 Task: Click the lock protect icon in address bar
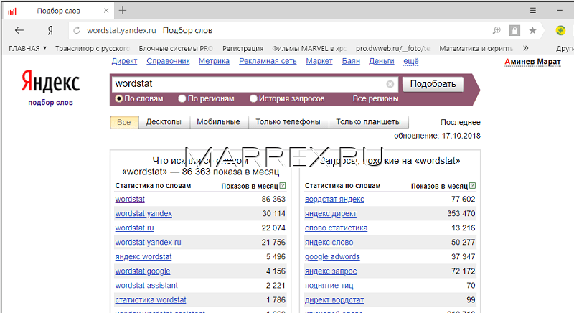tap(514, 30)
